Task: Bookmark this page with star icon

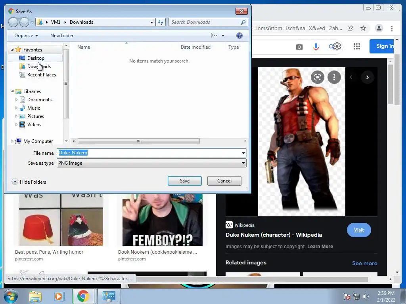Action: pos(363,28)
